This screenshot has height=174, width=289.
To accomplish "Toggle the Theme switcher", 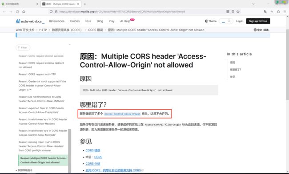I will [x=211, y=21].
